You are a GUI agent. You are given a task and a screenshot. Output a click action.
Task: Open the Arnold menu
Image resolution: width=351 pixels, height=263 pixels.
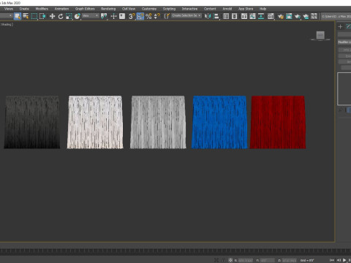[x=227, y=9]
